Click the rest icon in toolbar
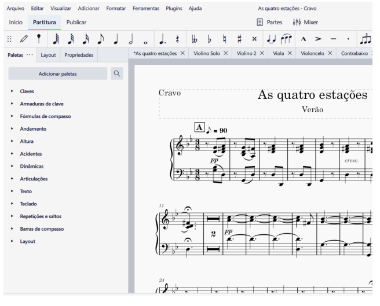 tap(177, 39)
